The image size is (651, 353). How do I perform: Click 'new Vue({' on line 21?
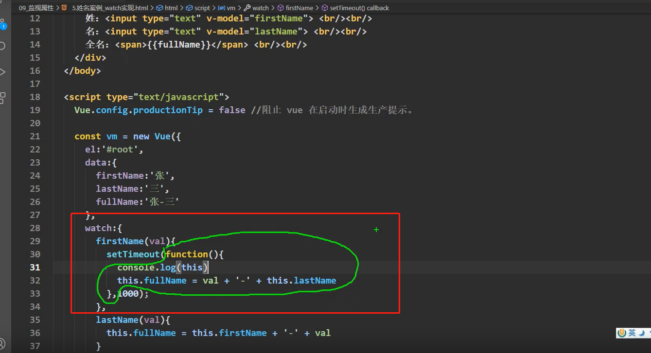[157, 136]
